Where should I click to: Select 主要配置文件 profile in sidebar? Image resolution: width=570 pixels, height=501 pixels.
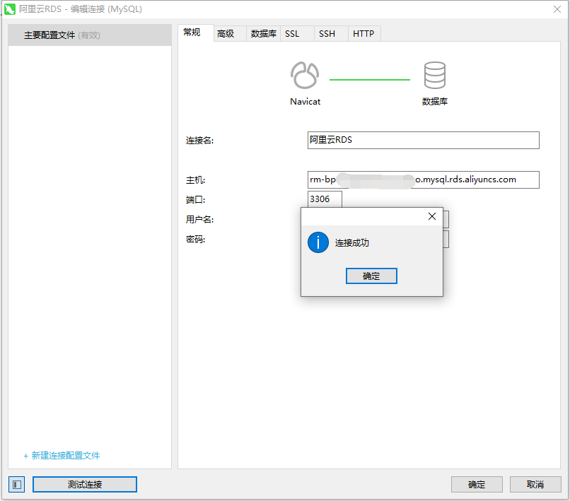(x=90, y=35)
